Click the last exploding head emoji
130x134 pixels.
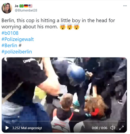click(x=77, y=27)
